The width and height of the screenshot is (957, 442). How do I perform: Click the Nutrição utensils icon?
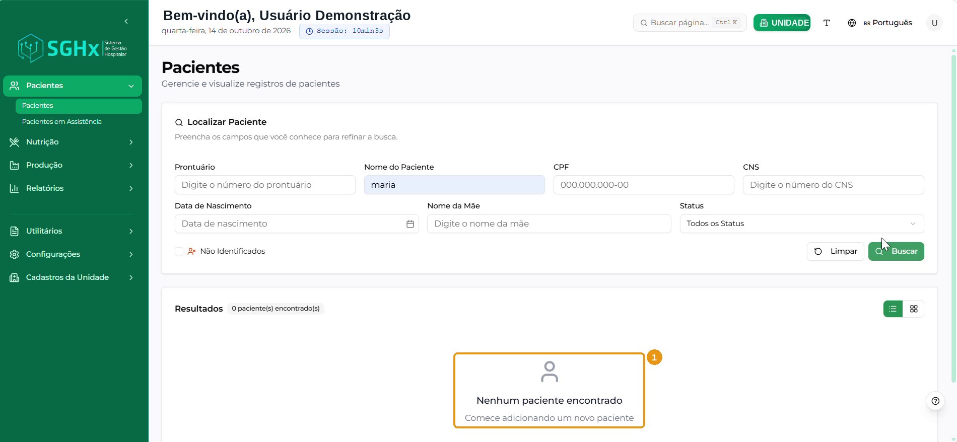(15, 142)
